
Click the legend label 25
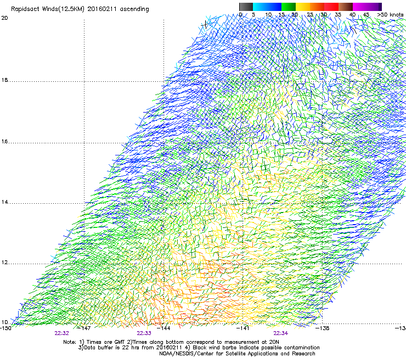(x=310, y=15)
